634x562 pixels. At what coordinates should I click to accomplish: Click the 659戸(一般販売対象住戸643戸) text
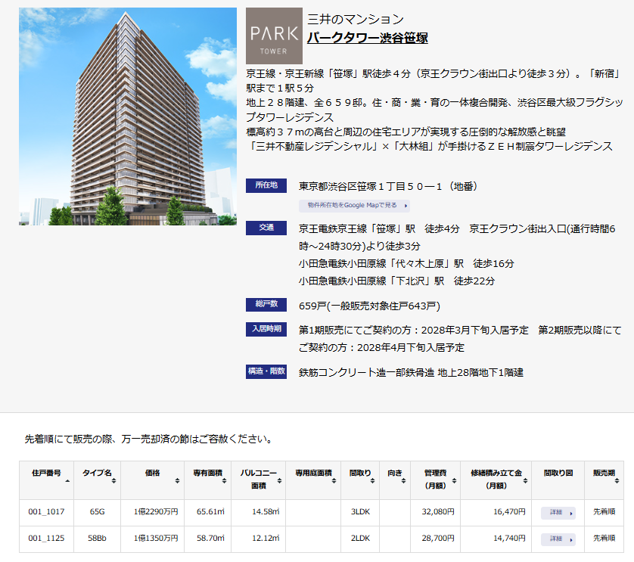(369, 306)
